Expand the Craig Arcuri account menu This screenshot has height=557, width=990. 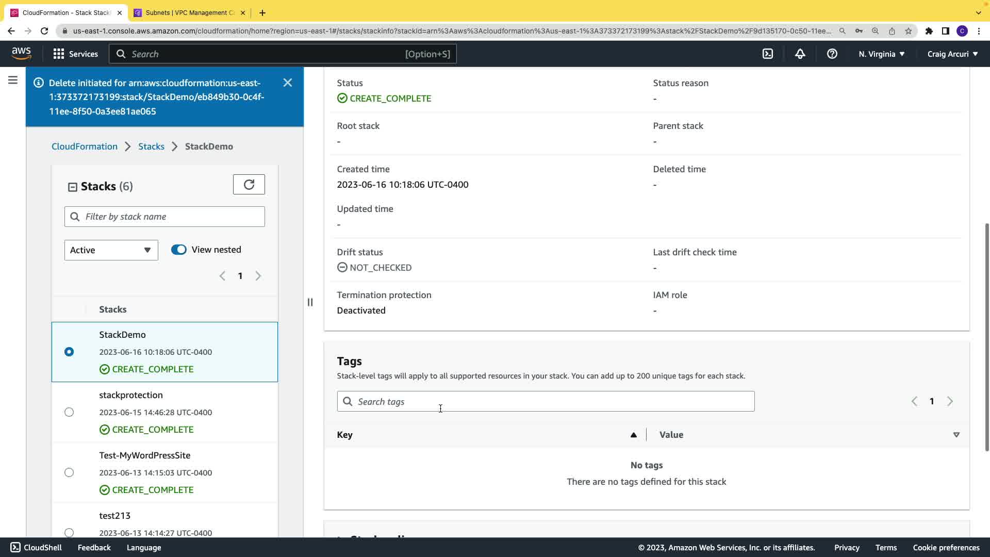(952, 54)
